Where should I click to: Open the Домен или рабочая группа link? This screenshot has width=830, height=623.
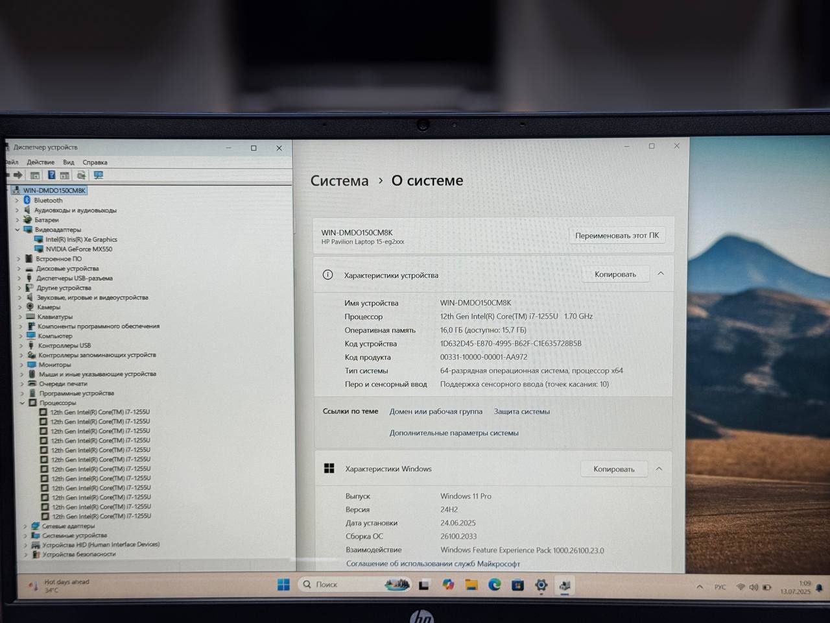click(x=436, y=411)
